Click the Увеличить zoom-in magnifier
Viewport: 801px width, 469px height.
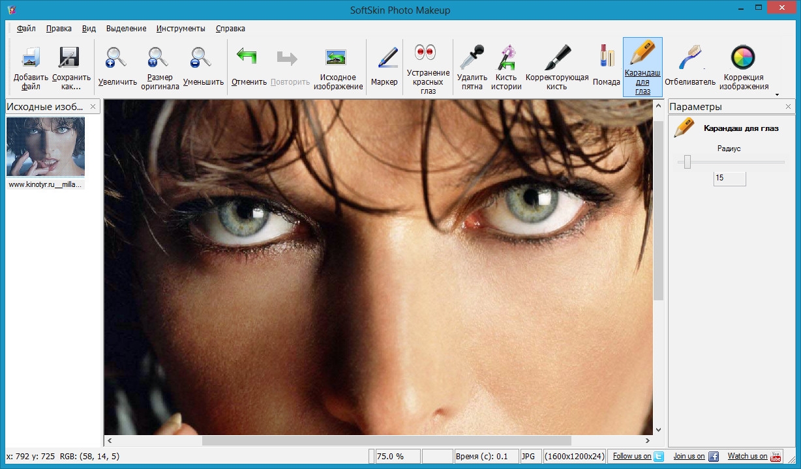pos(117,58)
